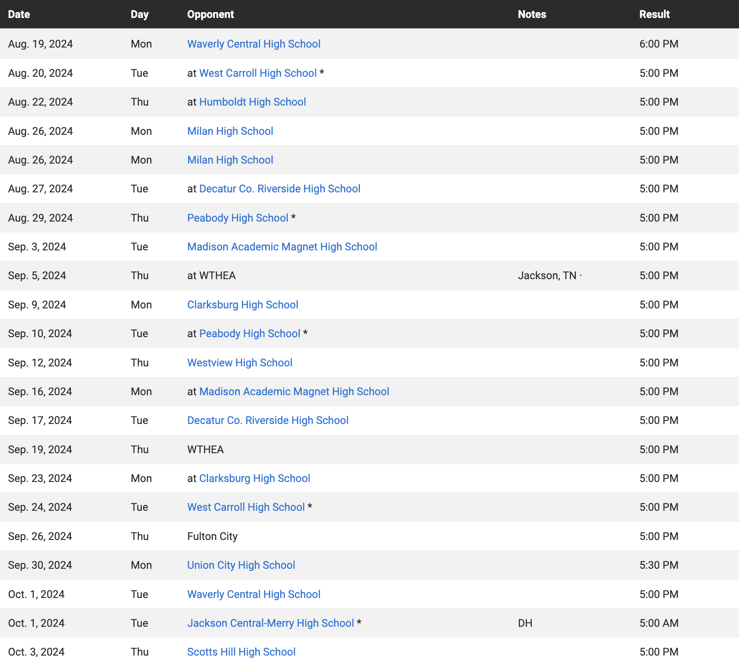Select the Jackson, TN note cell

pyautogui.click(x=550, y=276)
